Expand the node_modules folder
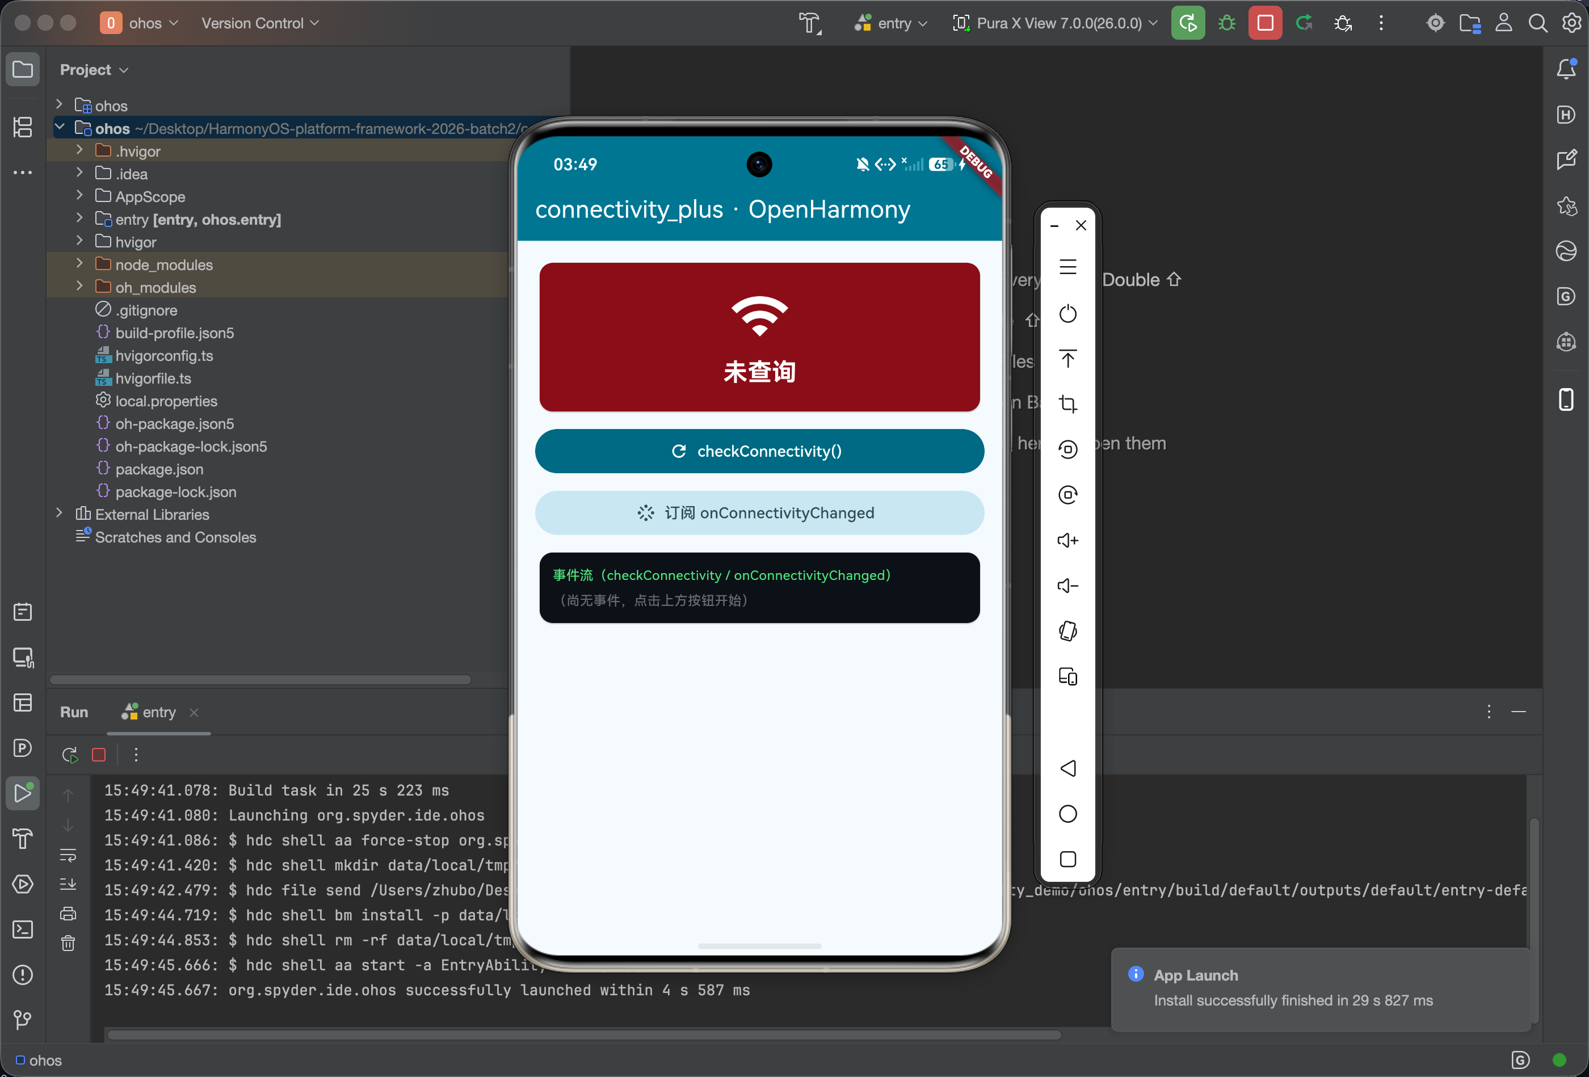 point(79,263)
